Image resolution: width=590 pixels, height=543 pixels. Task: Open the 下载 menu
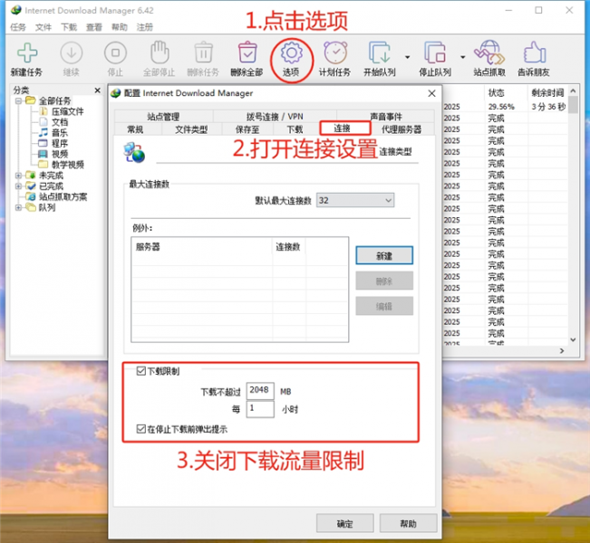69,27
